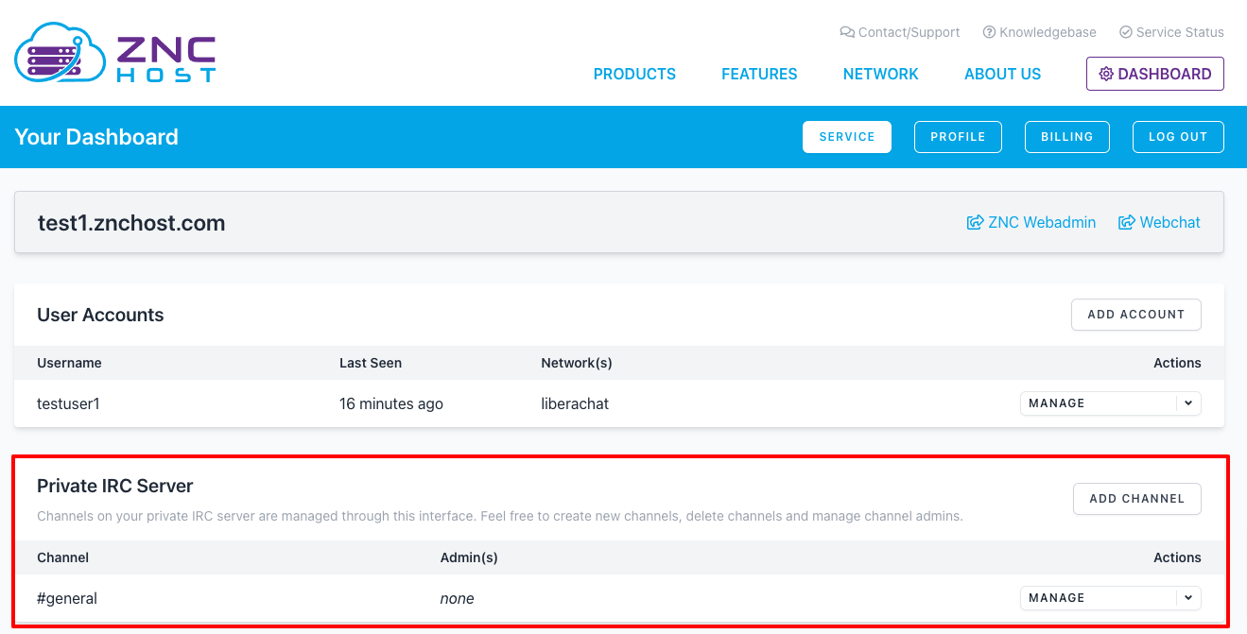Click Manage for the #general channel

pos(1097,598)
